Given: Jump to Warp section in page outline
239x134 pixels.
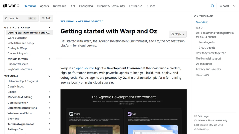Looking at the screenshot, I should tap(199, 27).
